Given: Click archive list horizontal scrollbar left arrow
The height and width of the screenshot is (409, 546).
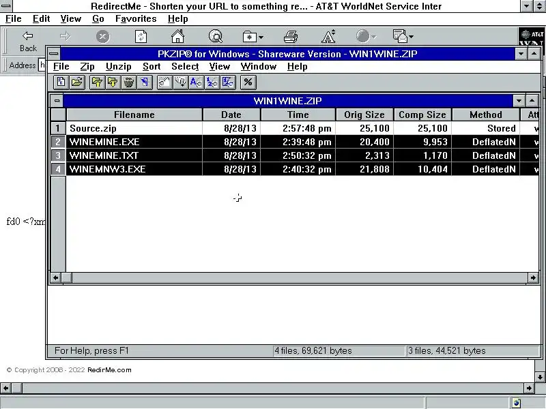Looking at the screenshot, I should 56,277.
